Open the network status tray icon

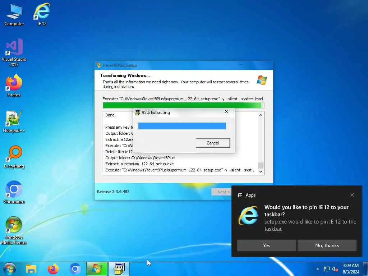coord(326,269)
